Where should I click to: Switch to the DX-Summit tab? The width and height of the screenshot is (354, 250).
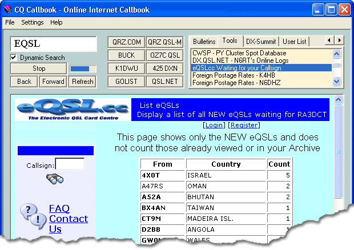[261, 42]
